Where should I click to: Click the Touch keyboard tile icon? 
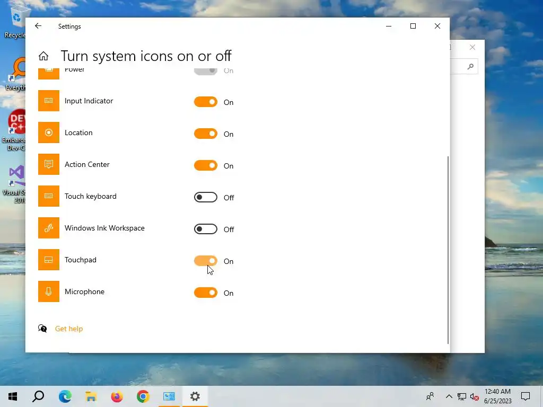[48, 196]
